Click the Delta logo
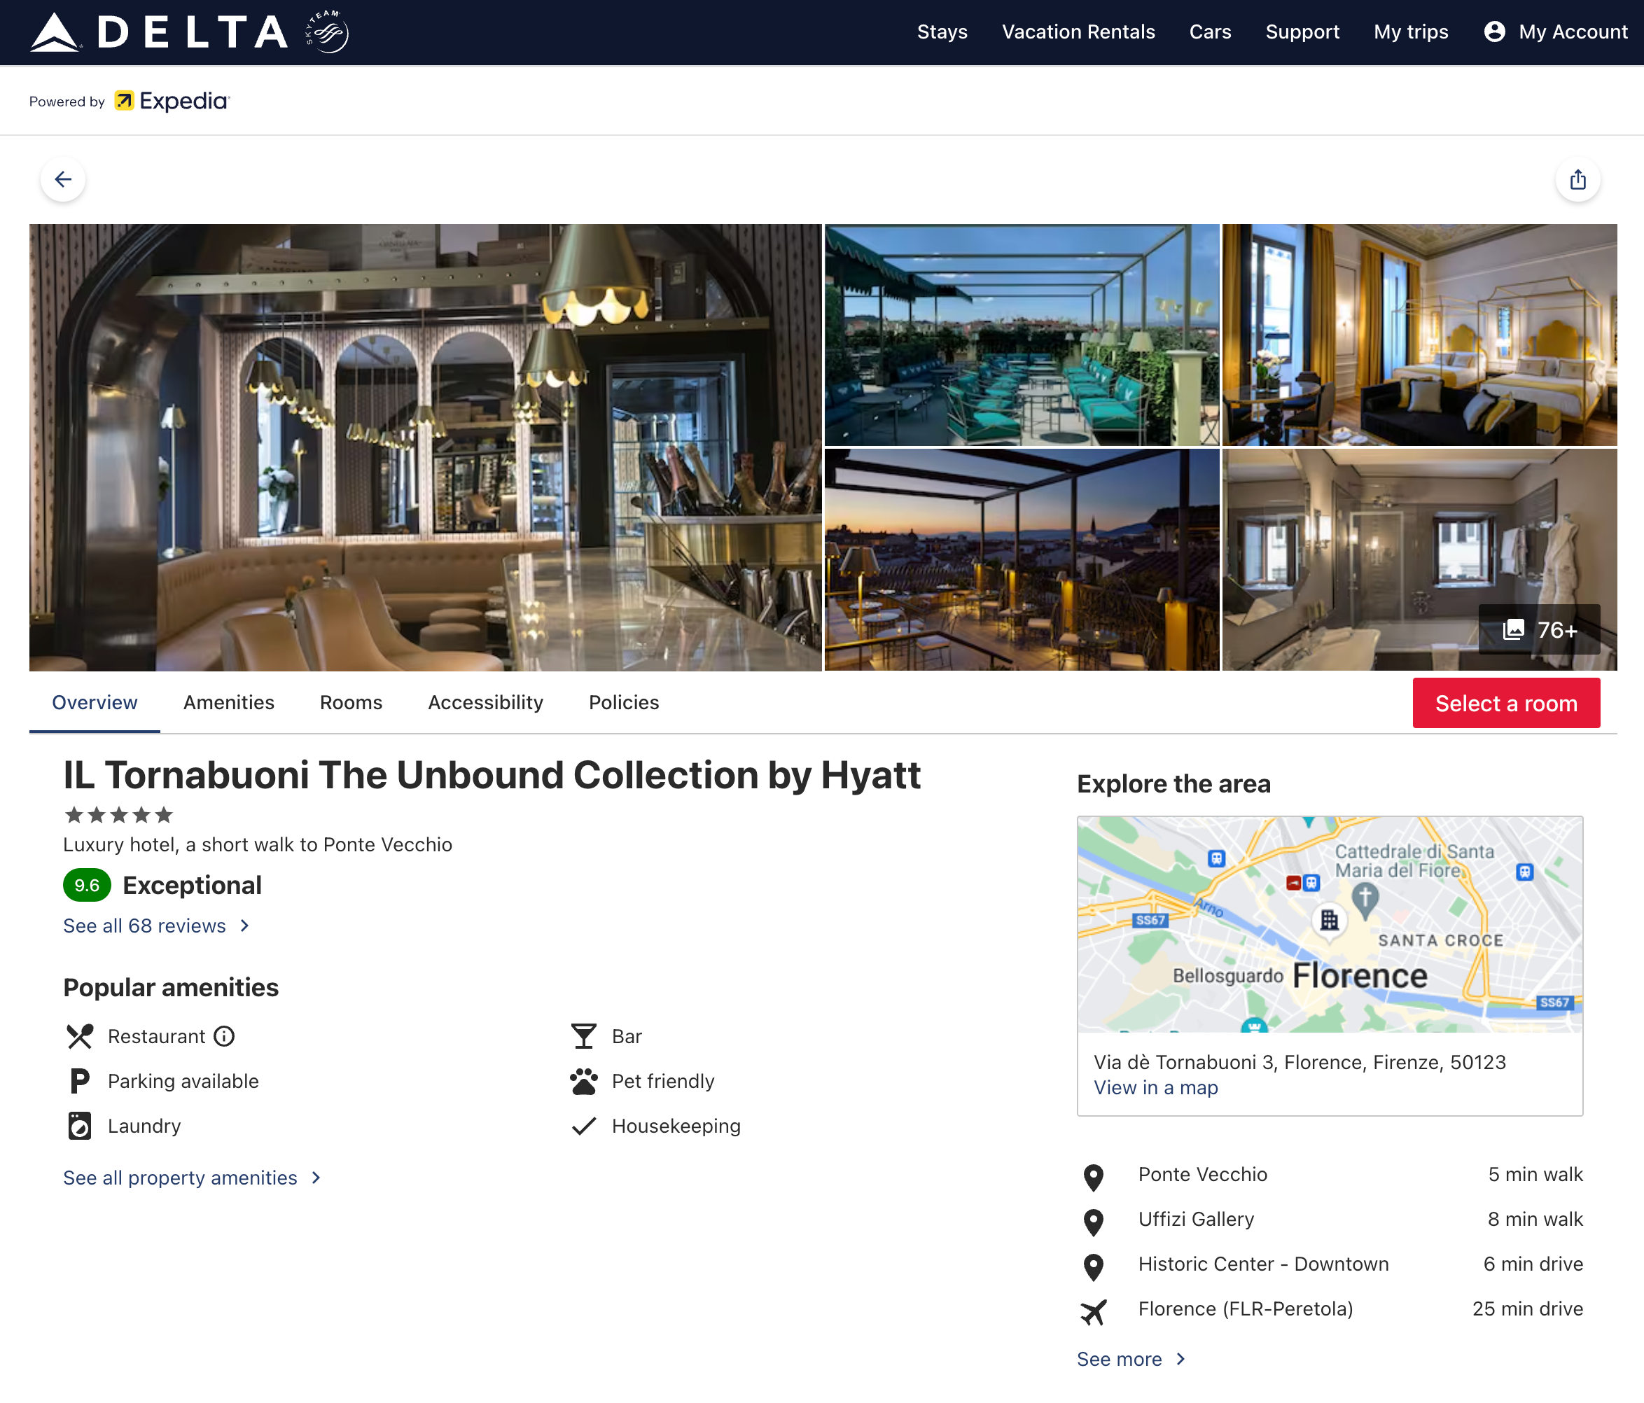 coord(190,32)
